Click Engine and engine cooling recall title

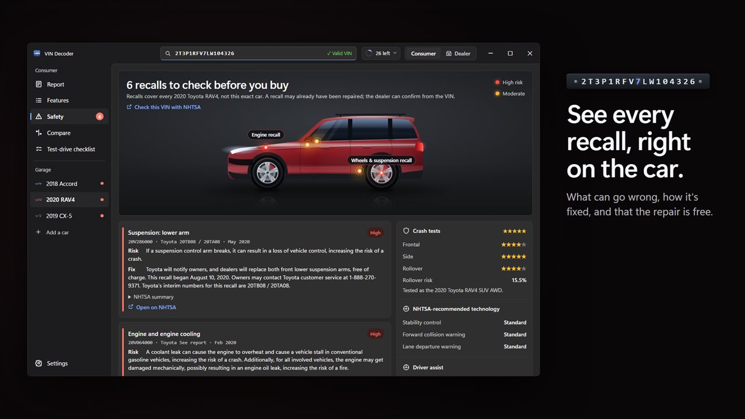[x=164, y=334]
